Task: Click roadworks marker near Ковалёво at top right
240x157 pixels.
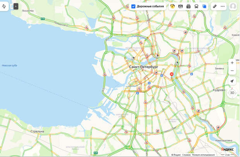Action: click(x=225, y=28)
